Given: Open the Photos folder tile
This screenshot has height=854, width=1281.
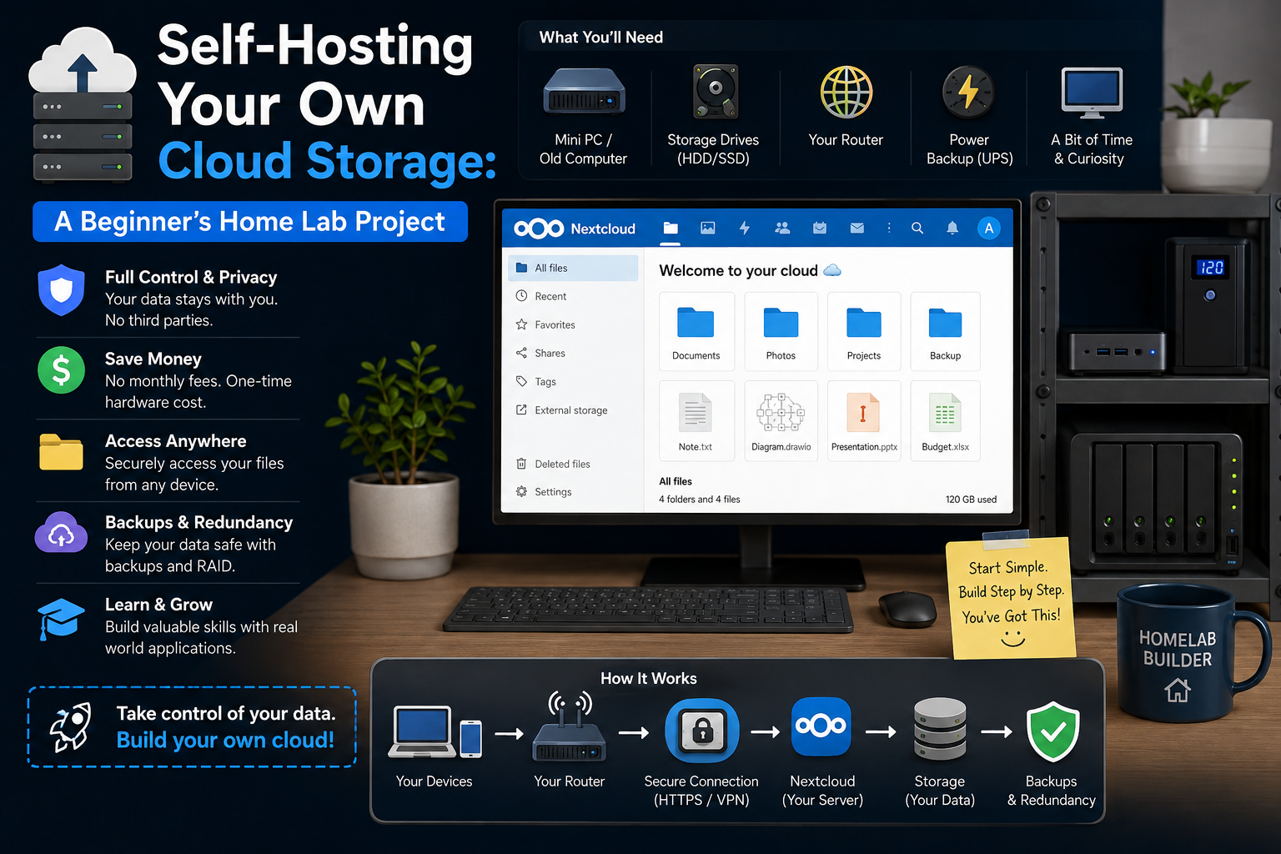Looking at the screenshot, I should 781,331.
